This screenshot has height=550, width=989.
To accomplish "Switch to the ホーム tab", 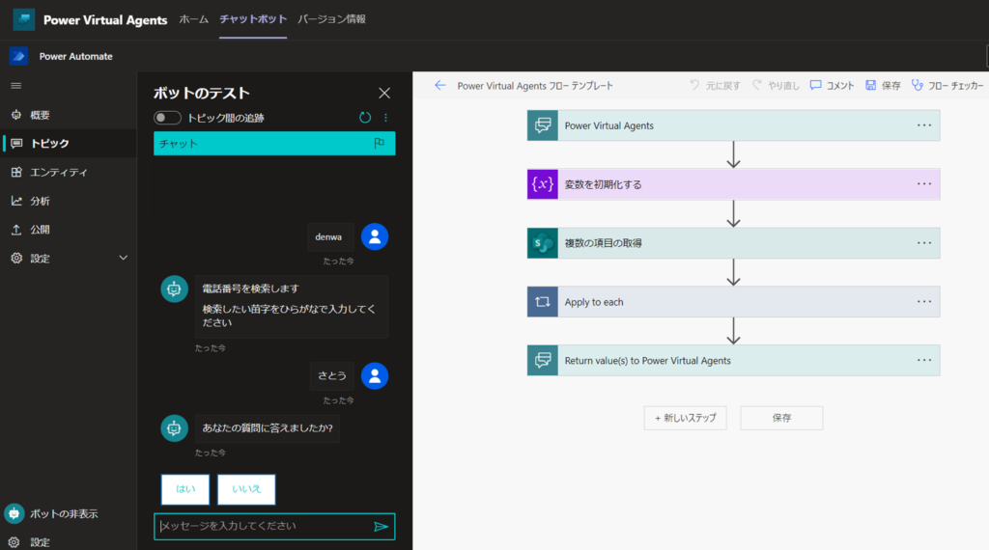I will click(x=193, y=19).
